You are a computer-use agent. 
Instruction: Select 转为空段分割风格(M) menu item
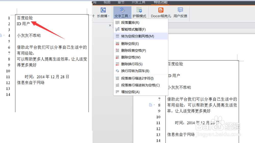point(141,36)
